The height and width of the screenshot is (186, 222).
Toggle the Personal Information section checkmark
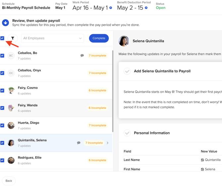[x=127, y=133]
